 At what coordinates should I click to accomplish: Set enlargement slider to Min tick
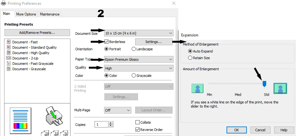(x=210, y=88)
